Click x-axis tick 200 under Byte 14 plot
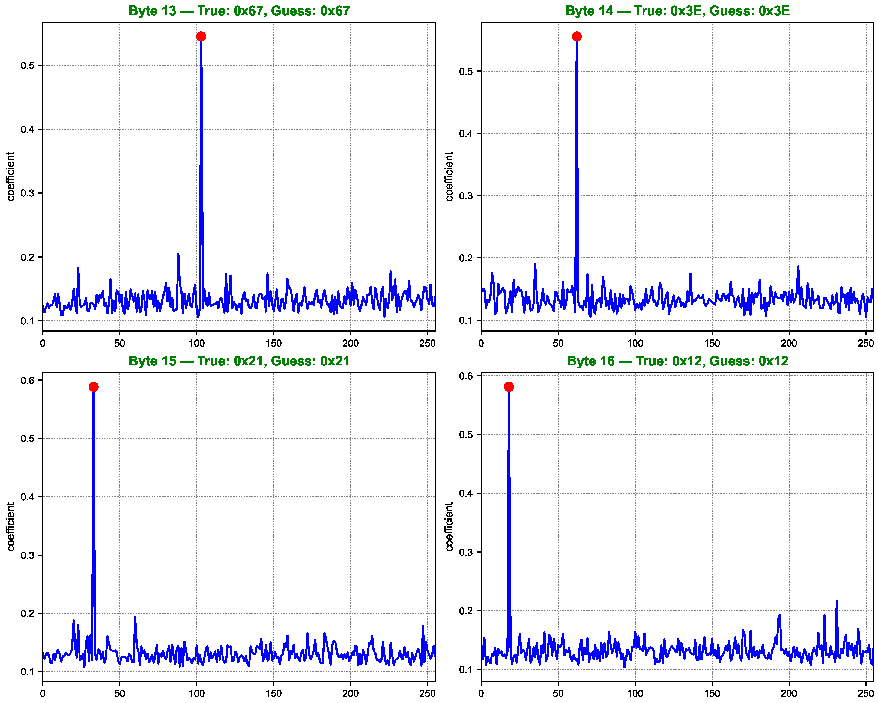The width and height of the screenshot is (878, 703). (x=789, y=343)
